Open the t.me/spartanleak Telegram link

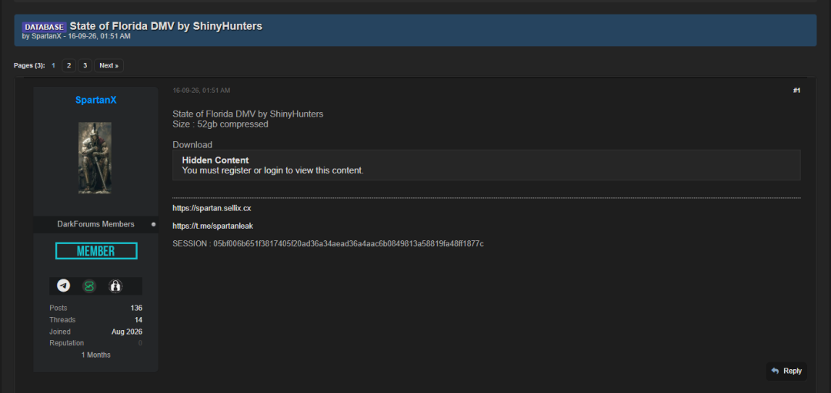[212, 226]
